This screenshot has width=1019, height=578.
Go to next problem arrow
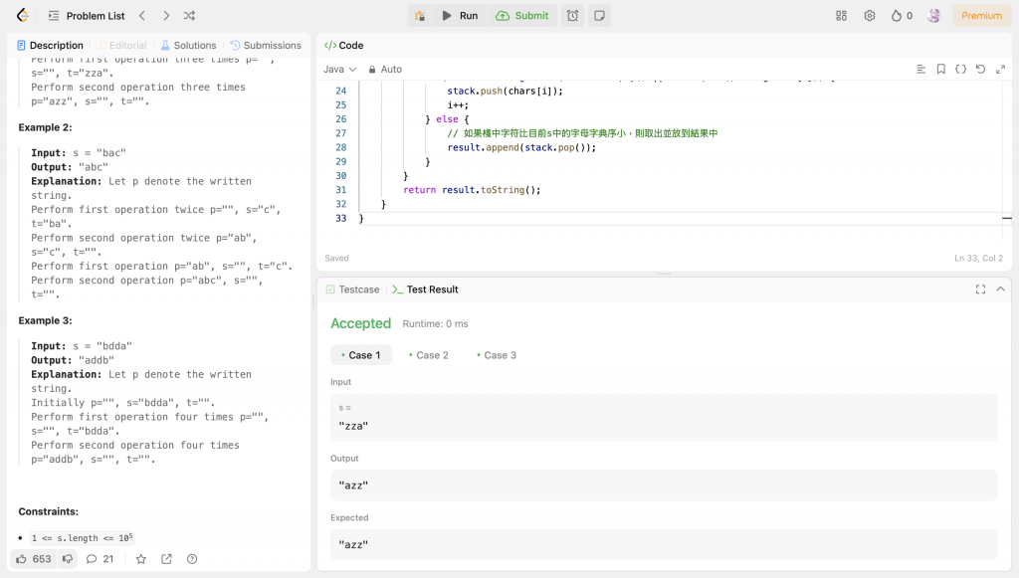pos(166,16)
